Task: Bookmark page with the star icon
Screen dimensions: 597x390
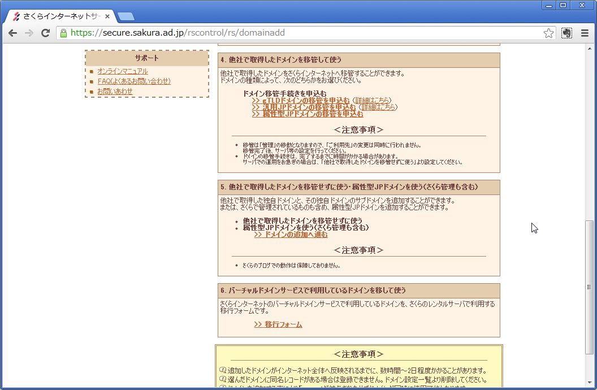Action: pyautogui.click(x=548, y=33)
